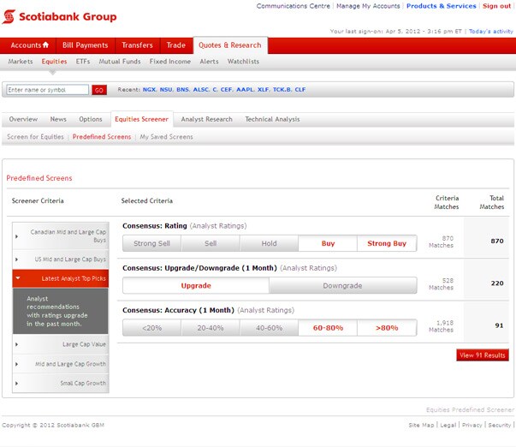Switch to Equities Screener tab
The height and width of the screenshot is (447, 516).
[141, 119]
